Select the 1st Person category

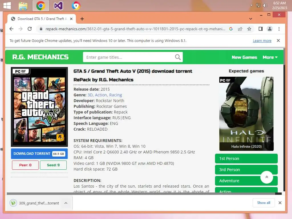(246, 159)
